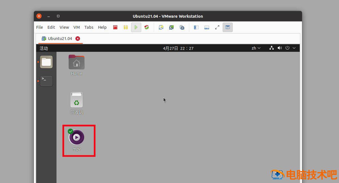Click the clock showing 4月27日 22:27
Viewport: 339px width, 183px height.
click(178, 48)
